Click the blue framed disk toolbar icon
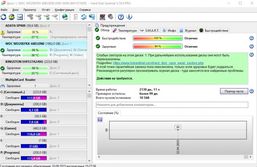Screen dimensions: 257x167 [x=20, y=17]
